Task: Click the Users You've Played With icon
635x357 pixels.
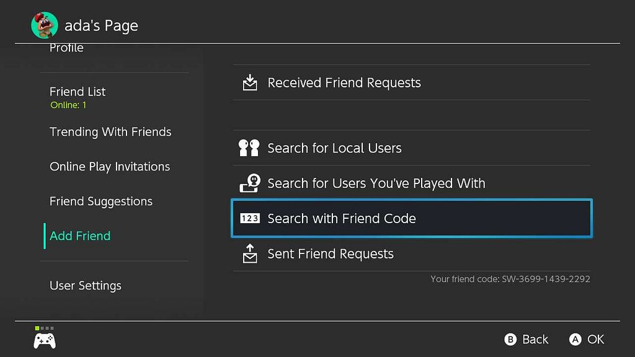Action: [250, 183]
